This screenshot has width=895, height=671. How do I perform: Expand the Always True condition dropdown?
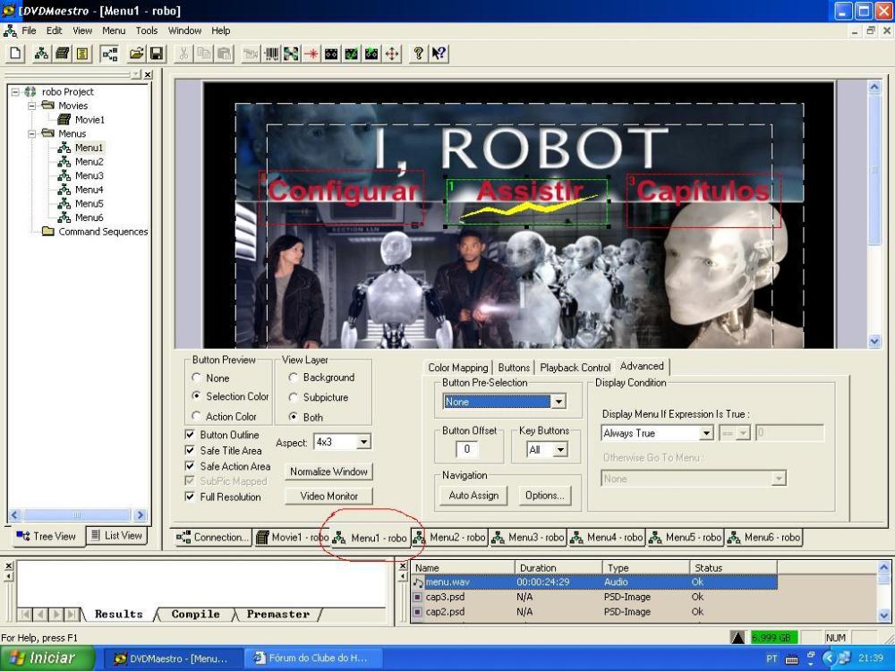(705, 433)
